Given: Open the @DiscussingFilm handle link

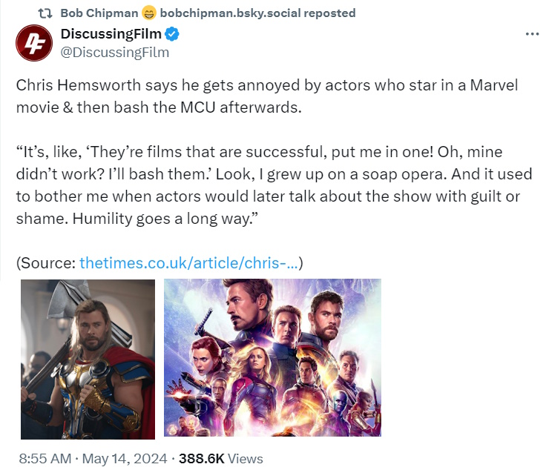Looking at the screenshot, I should [114, 52].
